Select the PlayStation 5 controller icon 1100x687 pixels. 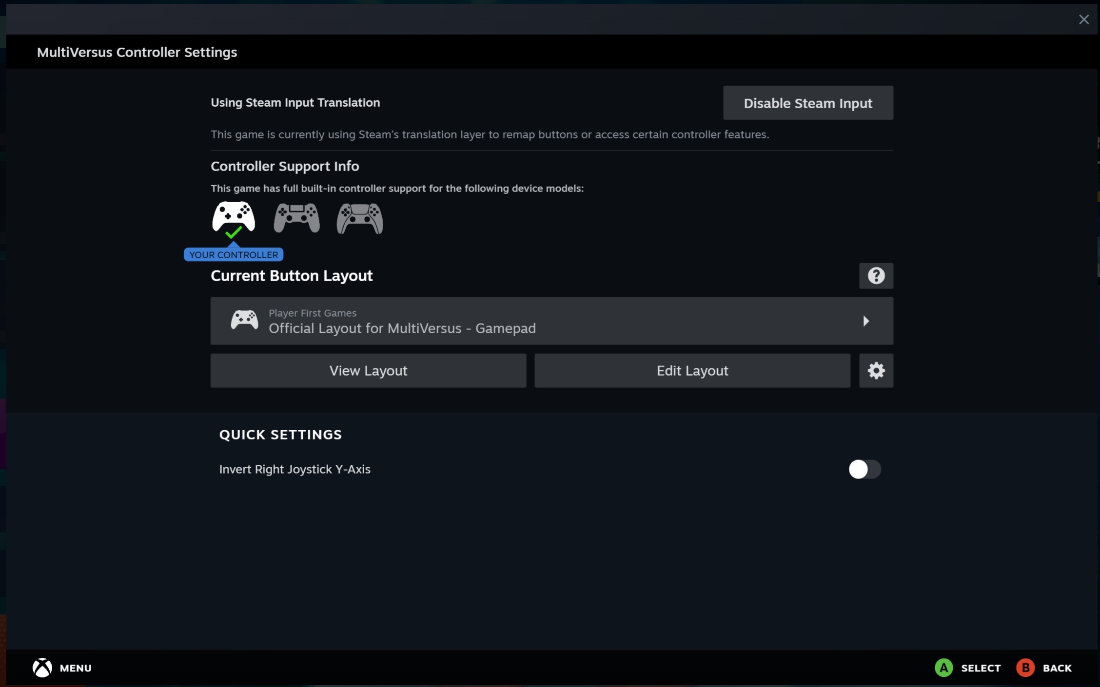click(x=360, y=218)
